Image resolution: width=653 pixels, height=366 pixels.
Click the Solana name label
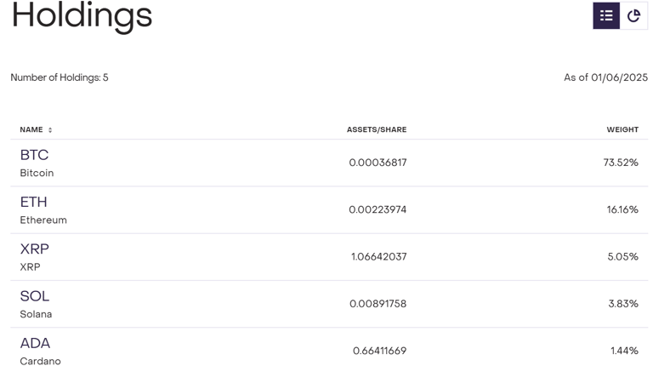tap(36, 314)
